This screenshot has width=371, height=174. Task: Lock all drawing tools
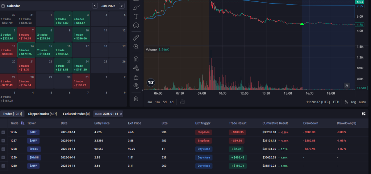[136, 77]
